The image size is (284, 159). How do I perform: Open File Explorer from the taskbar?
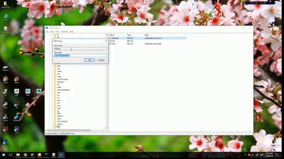pyautogui.click(x=18, y=155)
